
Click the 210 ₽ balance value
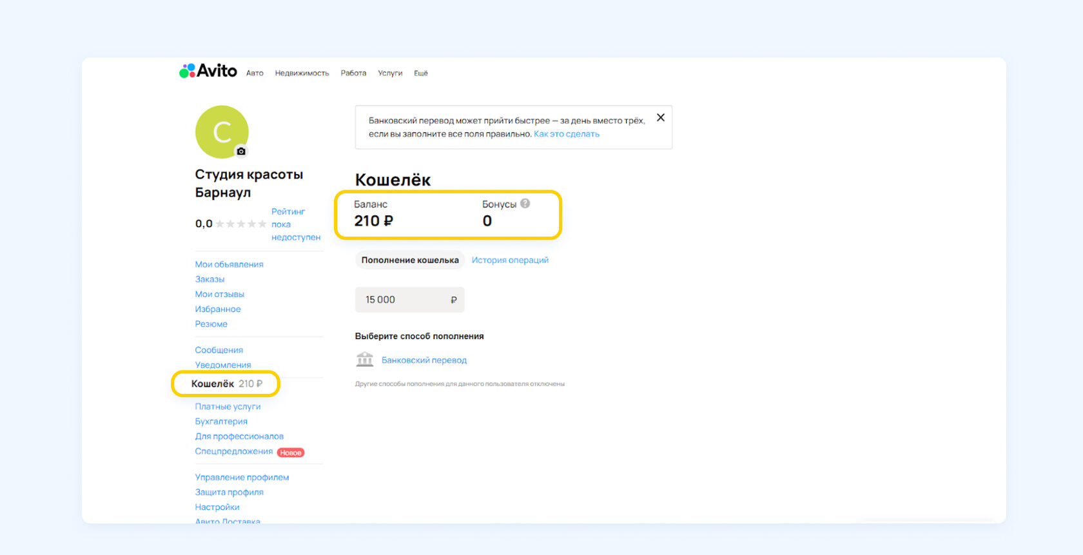click(374, 221)
